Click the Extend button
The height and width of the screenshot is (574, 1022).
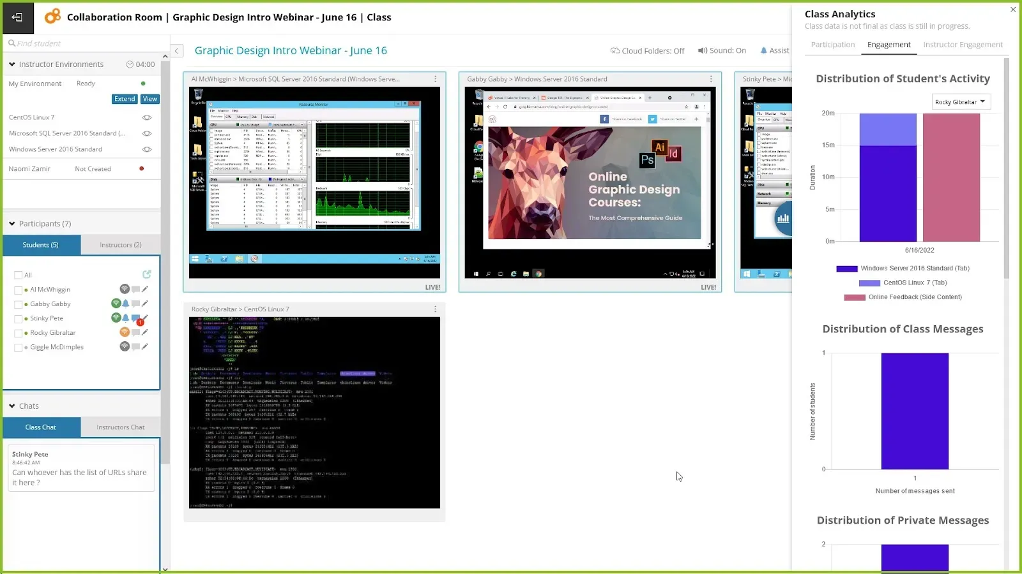click(x=125, y=99)
